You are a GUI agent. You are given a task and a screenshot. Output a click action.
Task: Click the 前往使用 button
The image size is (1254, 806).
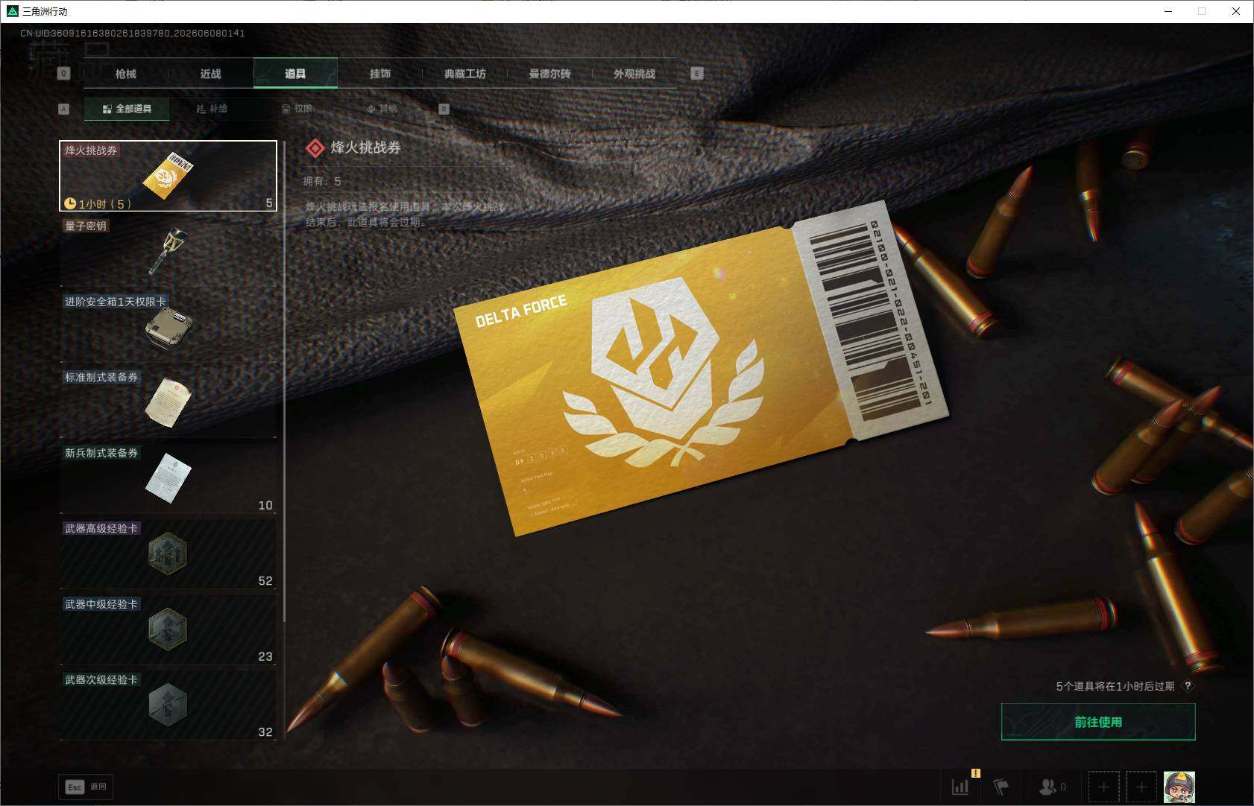[1098, 722]
